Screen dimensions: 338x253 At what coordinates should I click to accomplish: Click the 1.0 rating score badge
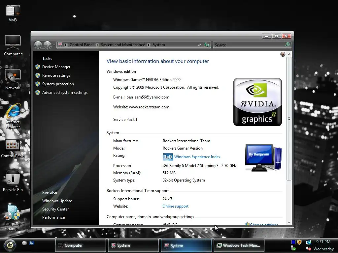point(168,157)
